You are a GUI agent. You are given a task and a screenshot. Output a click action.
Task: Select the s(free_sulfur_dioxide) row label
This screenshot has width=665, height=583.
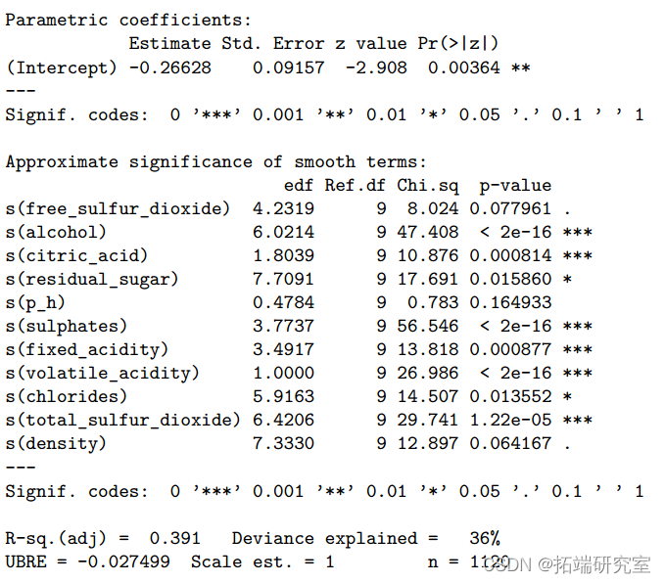point(118,209)
